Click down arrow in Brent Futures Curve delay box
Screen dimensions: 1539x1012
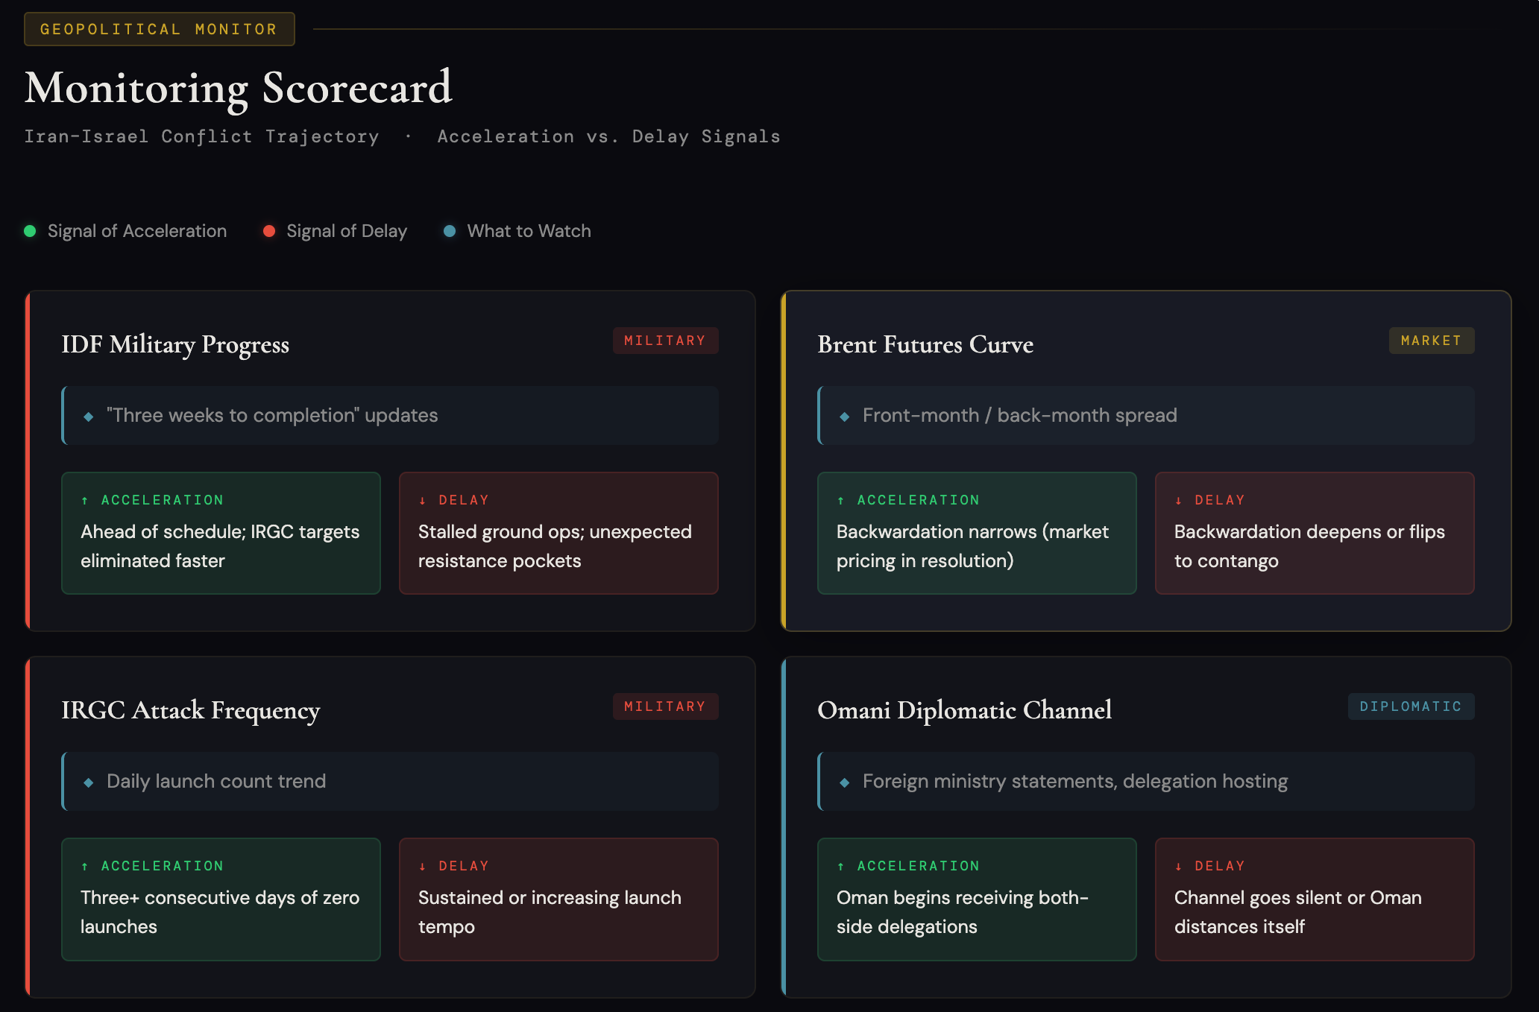[1178, 501]
